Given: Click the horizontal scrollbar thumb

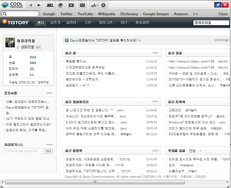Looking at the screenshot, I should coord(95,182).
